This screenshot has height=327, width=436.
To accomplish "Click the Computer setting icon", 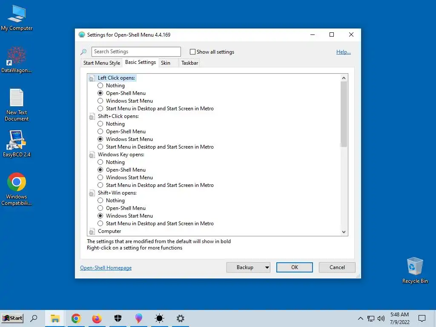I will coord(92,231).
